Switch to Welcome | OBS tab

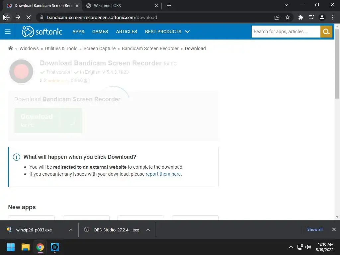click(122, 6)
